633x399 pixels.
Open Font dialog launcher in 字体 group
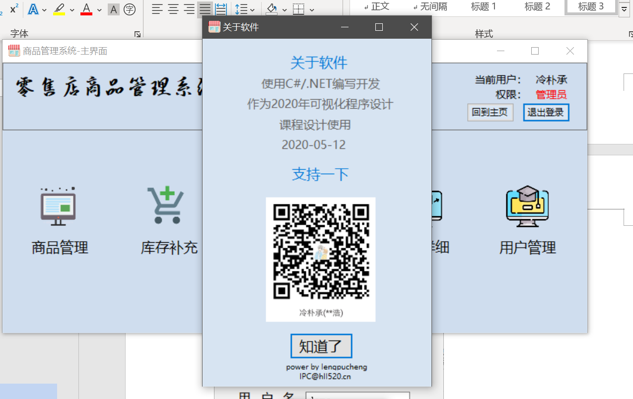pos(138,34)
